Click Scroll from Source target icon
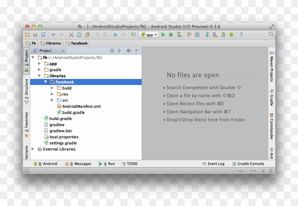The width and height of the screenshot is (298, 206). (112, 50)
